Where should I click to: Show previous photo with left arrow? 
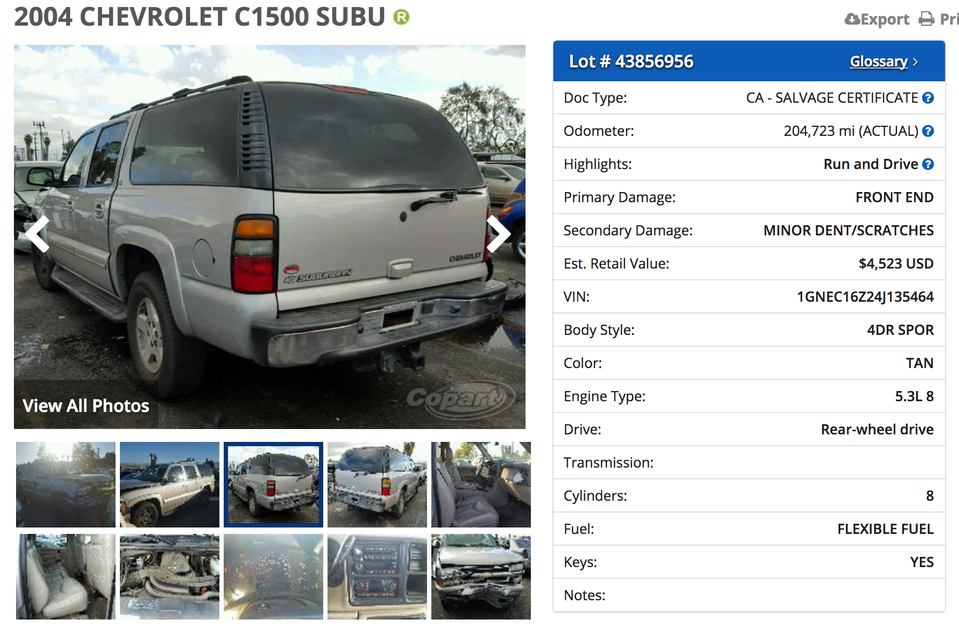[x=38, y=234]
